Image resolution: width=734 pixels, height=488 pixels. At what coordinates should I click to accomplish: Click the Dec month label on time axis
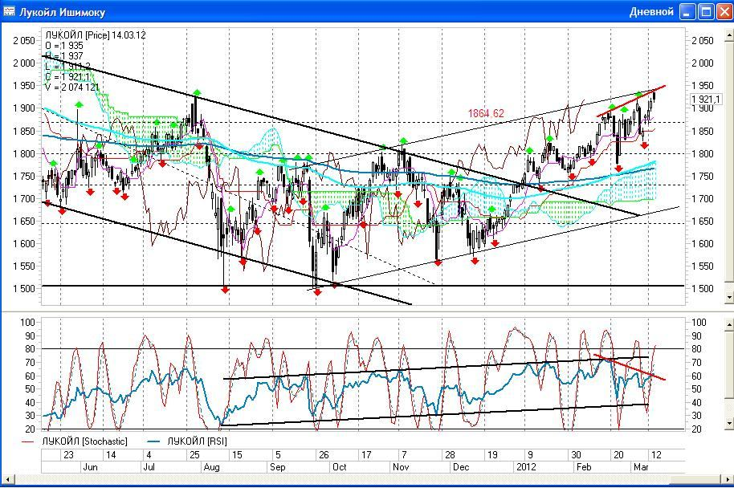[x=461, y=467]
